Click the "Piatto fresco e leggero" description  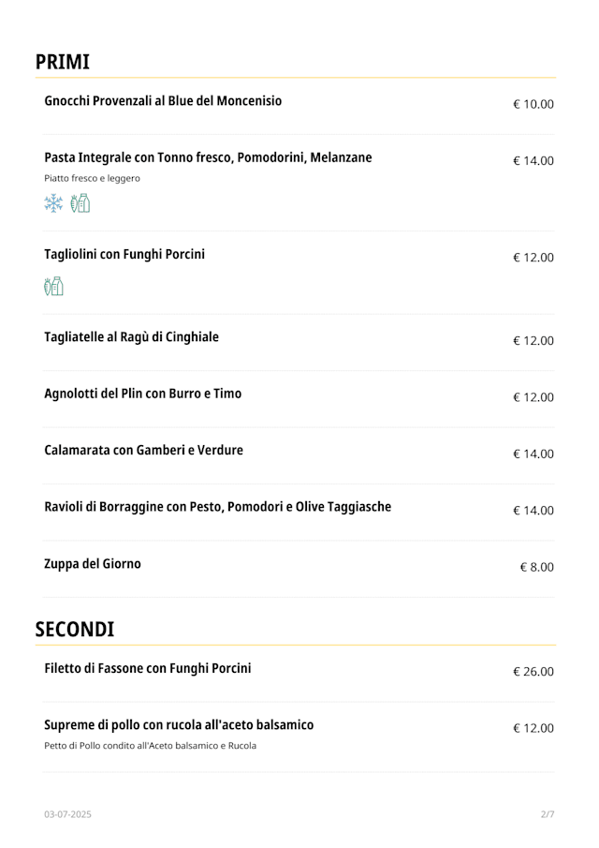click(92, 178)
